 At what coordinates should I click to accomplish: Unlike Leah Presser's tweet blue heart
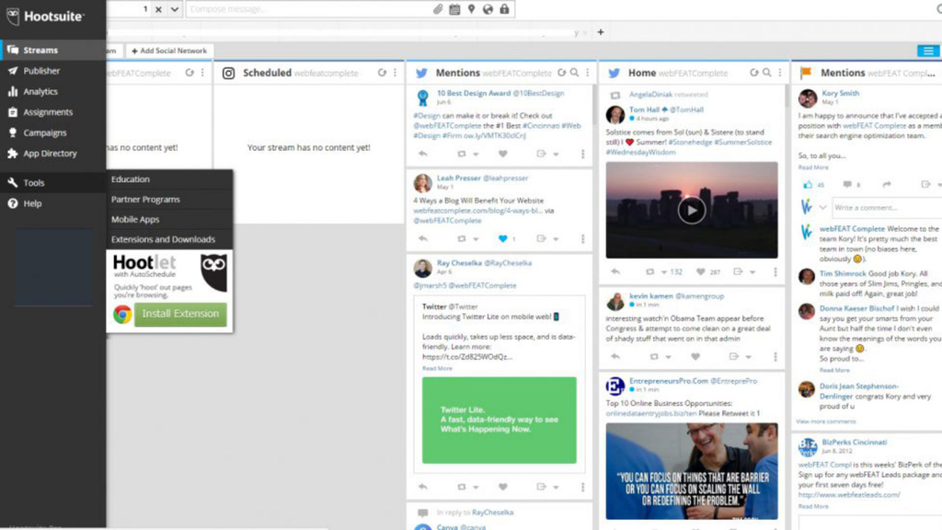click(503, 238)
